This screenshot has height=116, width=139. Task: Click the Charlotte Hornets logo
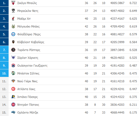13,57
